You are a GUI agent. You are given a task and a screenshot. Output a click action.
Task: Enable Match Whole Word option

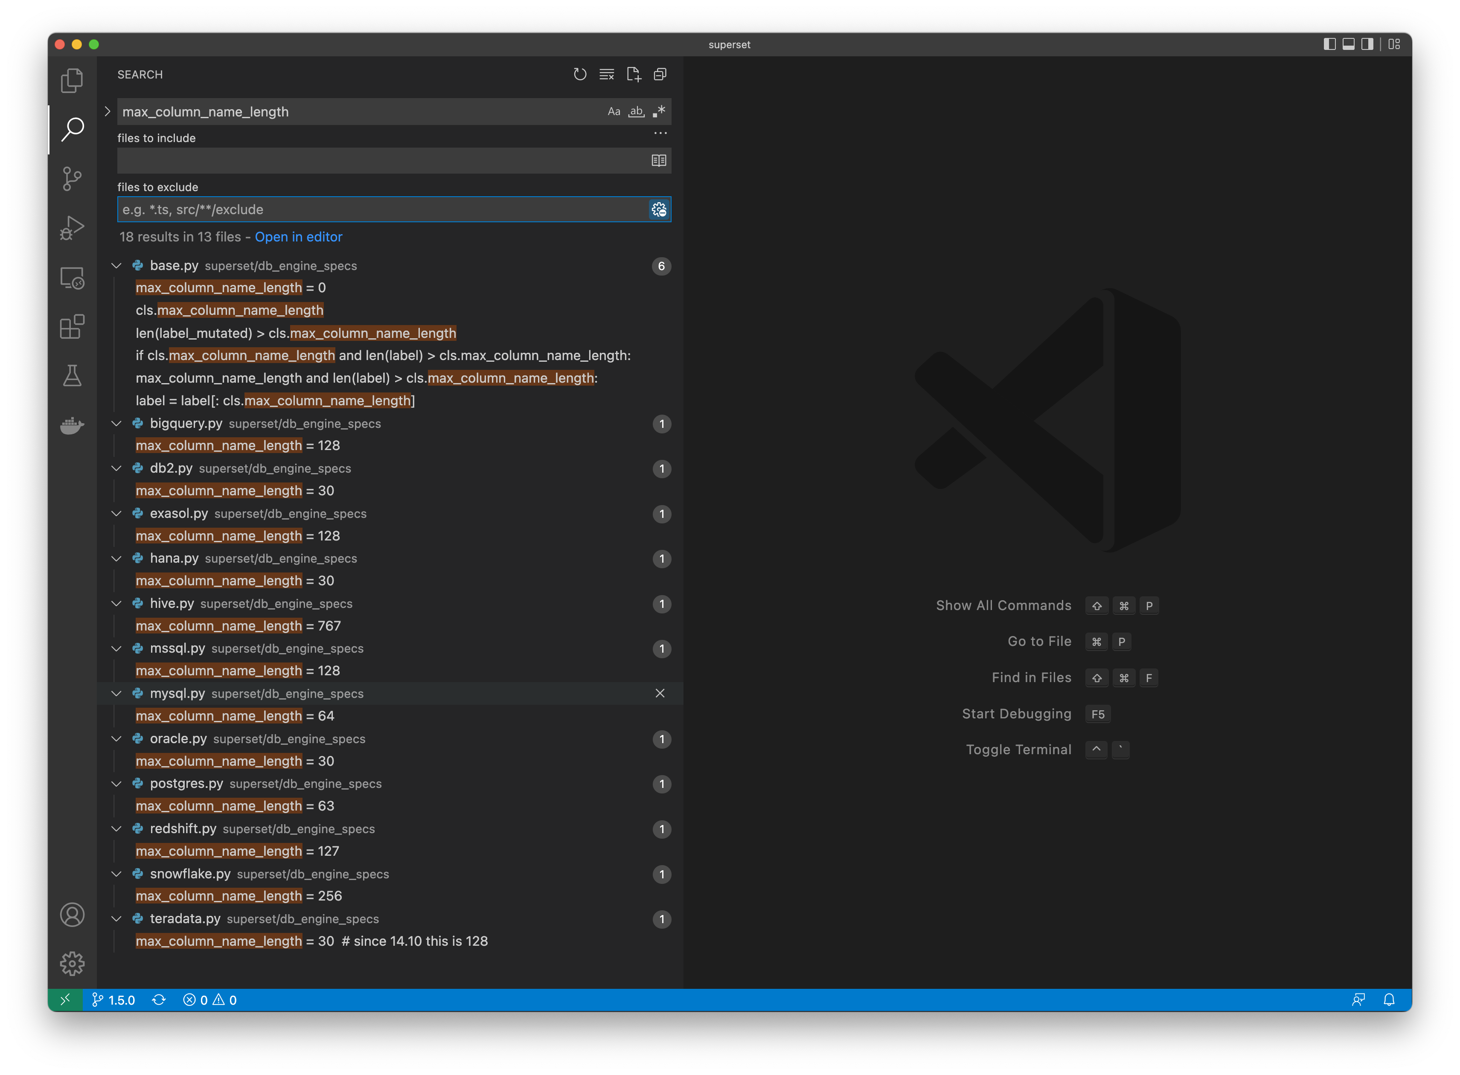pos(636,111)
